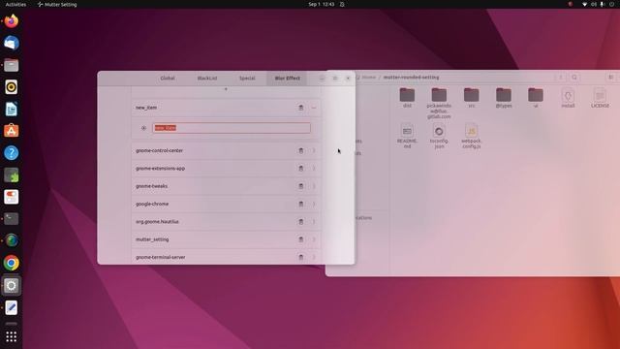Delete the mutter_setting entry
620x349 pixels.
pyautogui.click(x=301, y=239)
